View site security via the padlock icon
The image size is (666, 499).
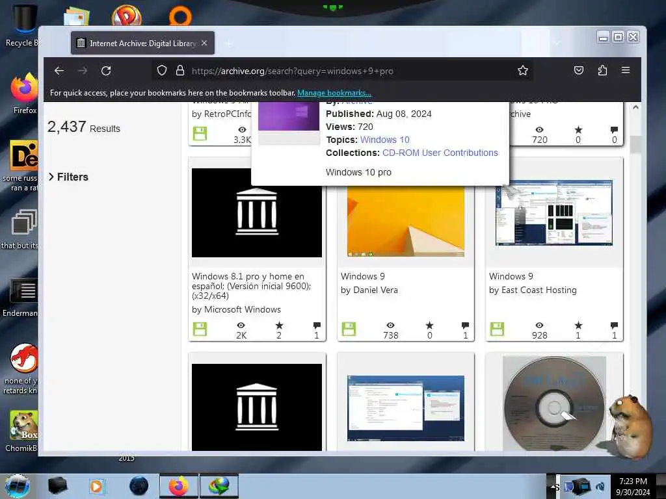click(180, 70)
